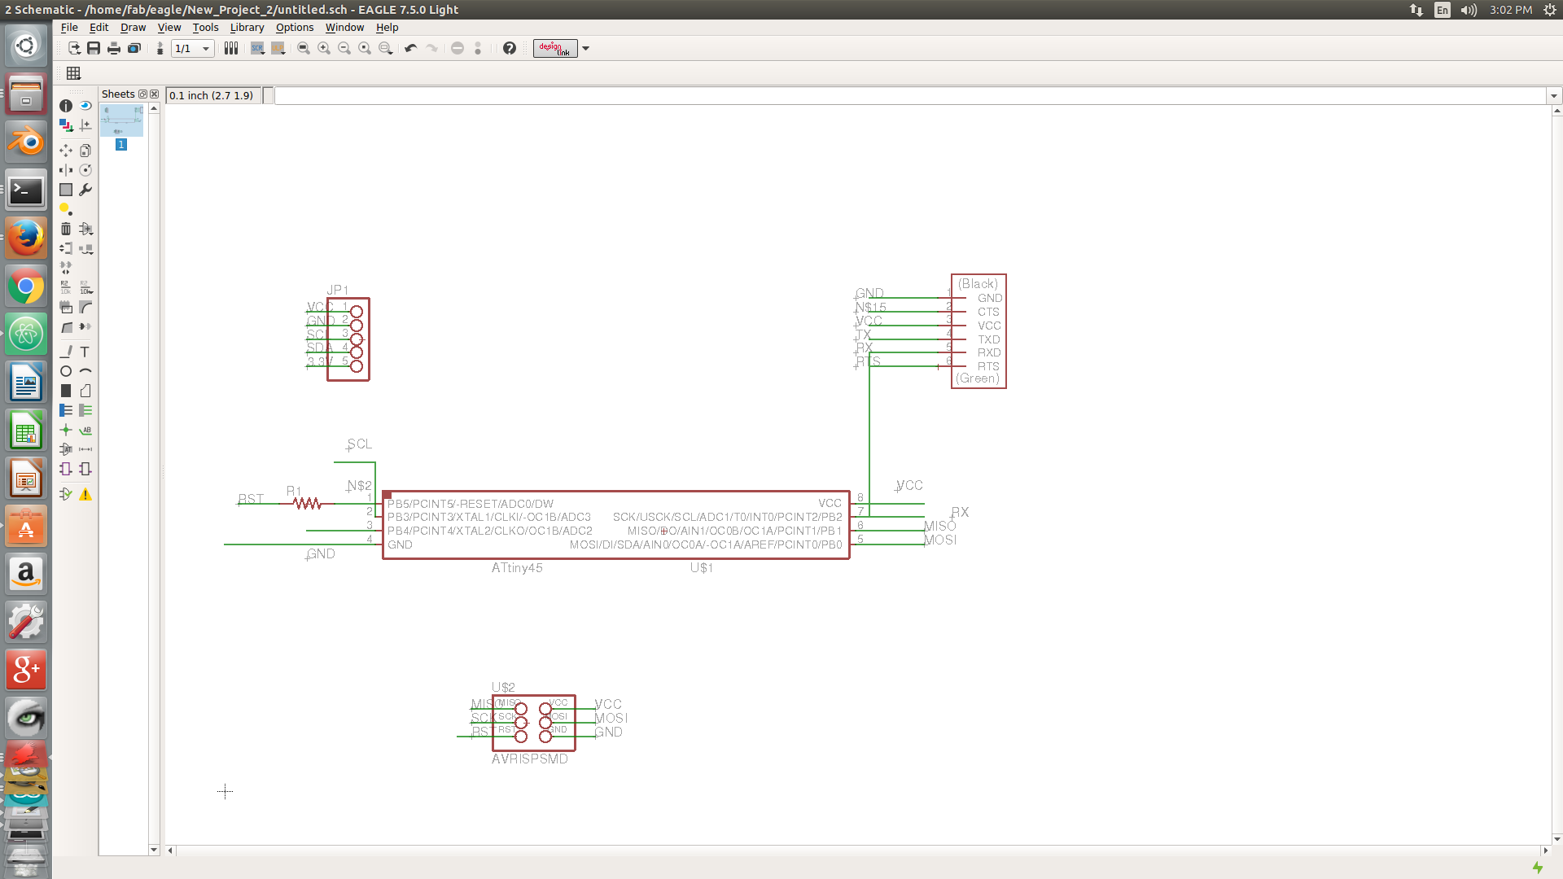Open the layer display settings tool
1563x879 pixels.
(66, 125)
